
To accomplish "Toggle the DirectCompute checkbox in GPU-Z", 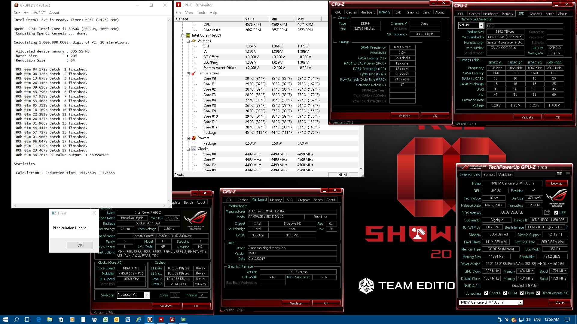I will tap(538, 293).
